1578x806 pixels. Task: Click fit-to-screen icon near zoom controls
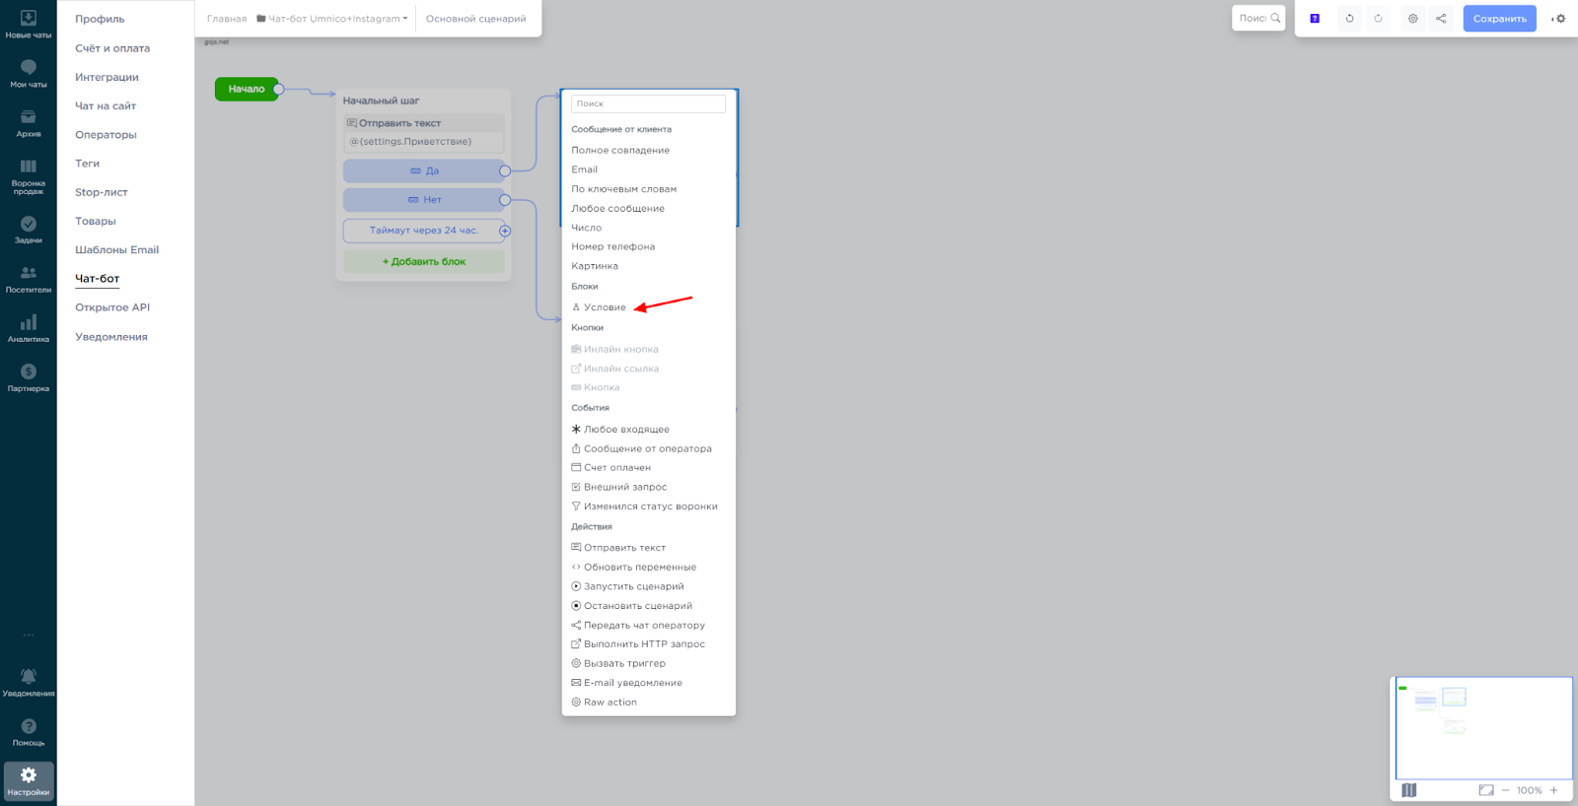click(x=1485, y=790)
